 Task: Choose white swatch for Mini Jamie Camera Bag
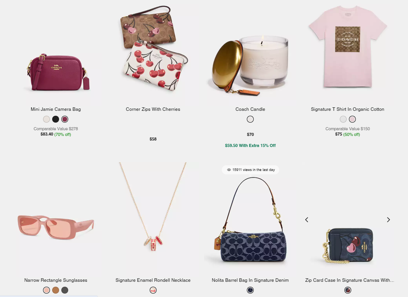(x=46, y=119)
